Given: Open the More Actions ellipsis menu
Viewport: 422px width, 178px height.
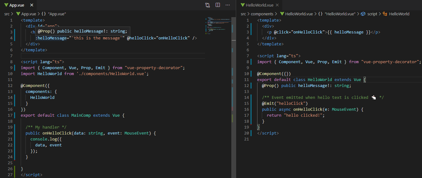Looking at the screenshot, I should [228, 5].
